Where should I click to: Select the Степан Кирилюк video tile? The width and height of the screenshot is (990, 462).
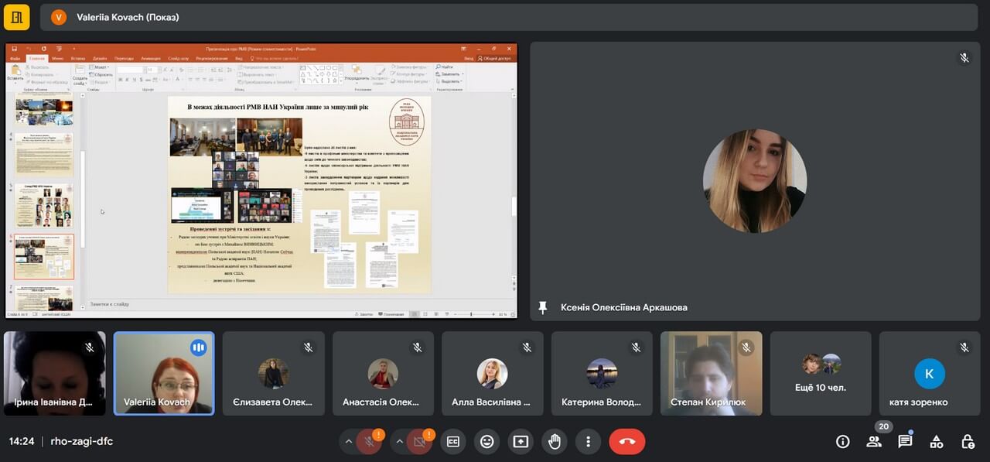point(711,374)
